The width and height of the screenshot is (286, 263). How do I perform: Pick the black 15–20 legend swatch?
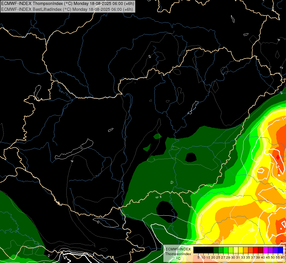pyautogui.click(x=211, y=250)
